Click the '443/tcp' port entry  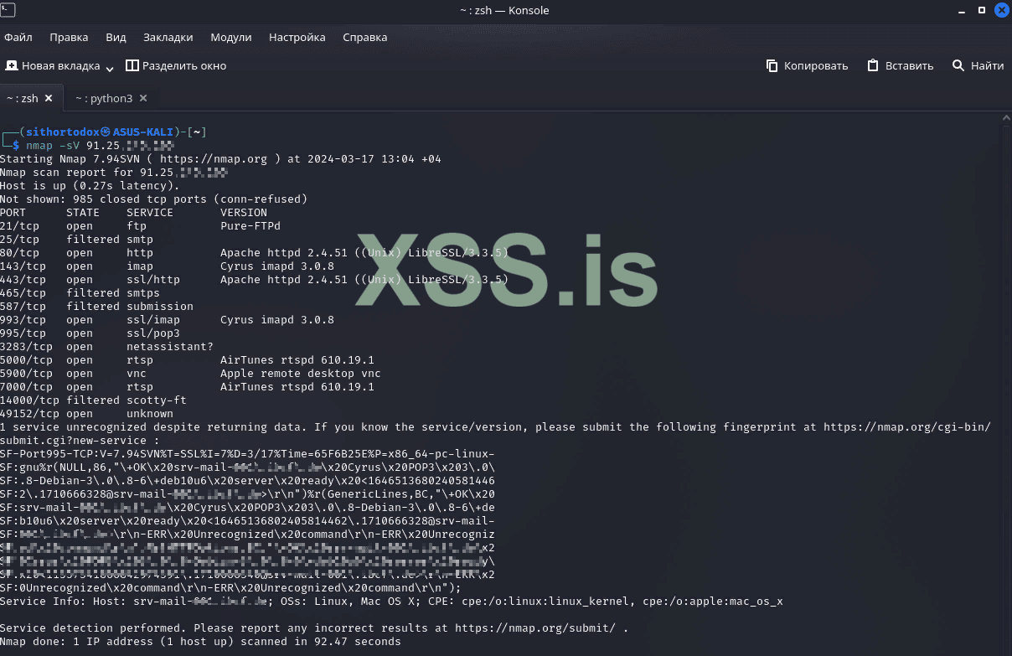(x=23, y=280)
